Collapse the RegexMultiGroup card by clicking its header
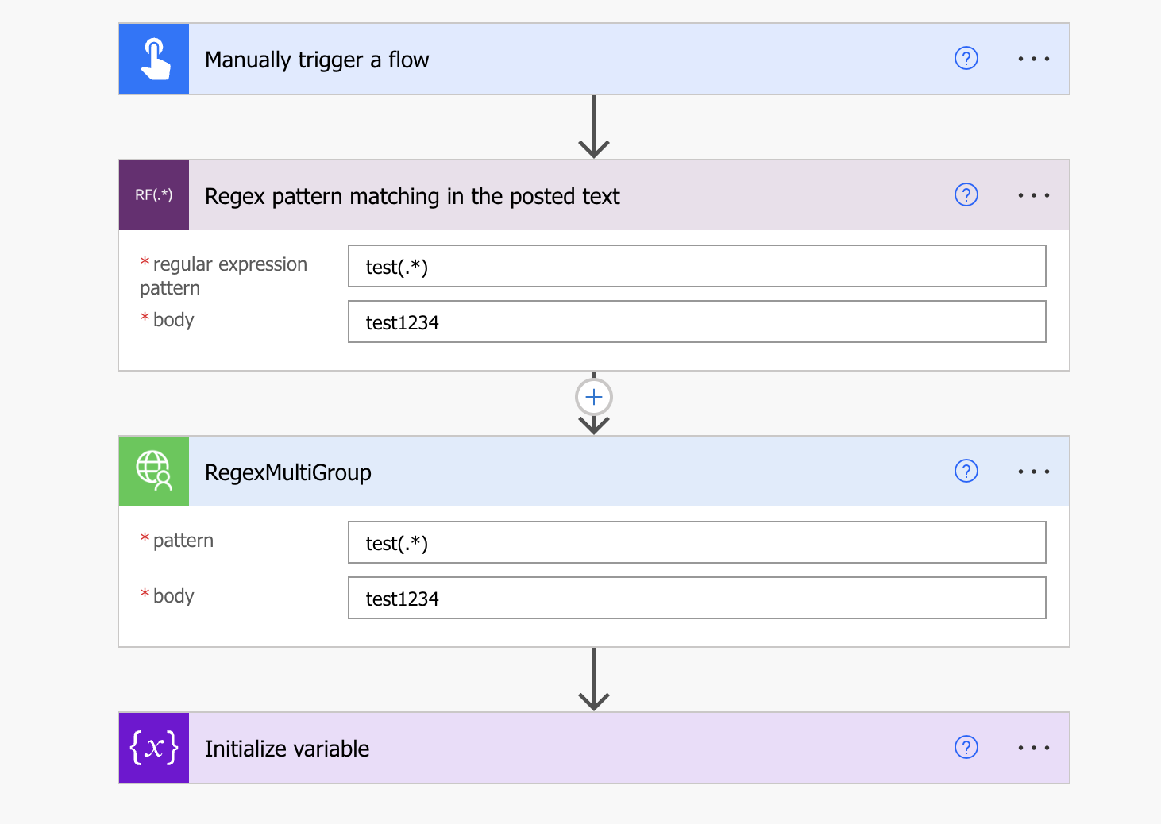Image resolution: width=1161 pixels, height=824 pixels. (x=556, y=471)
